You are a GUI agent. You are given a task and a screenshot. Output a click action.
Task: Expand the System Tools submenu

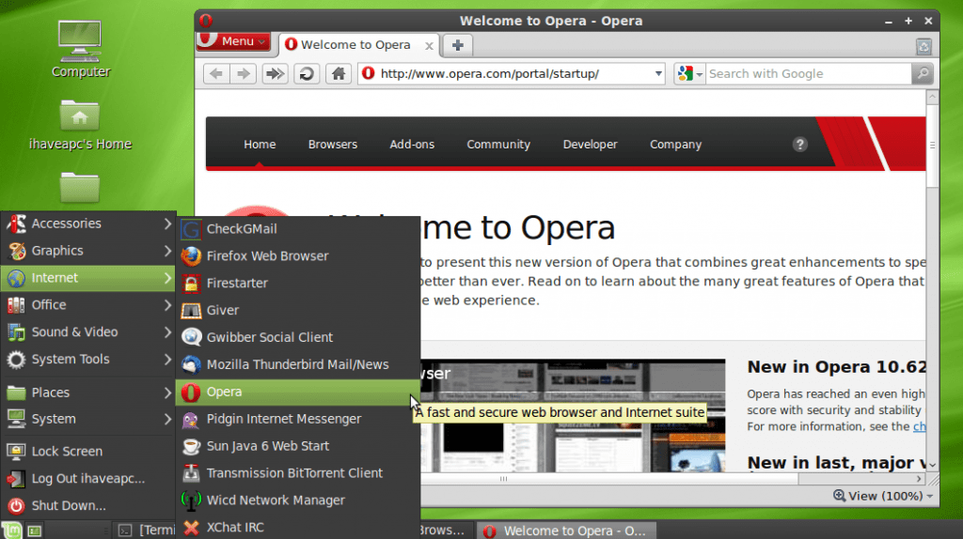(x=88, y=360)
